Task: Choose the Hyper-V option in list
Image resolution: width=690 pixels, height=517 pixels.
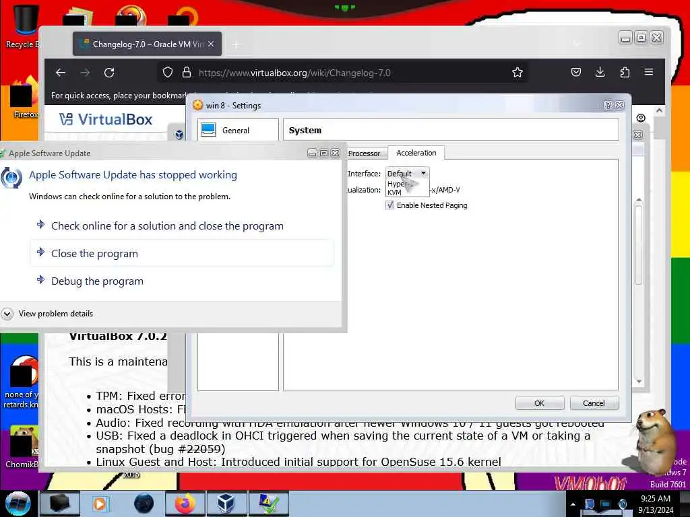Action: [x=398, y=184]
